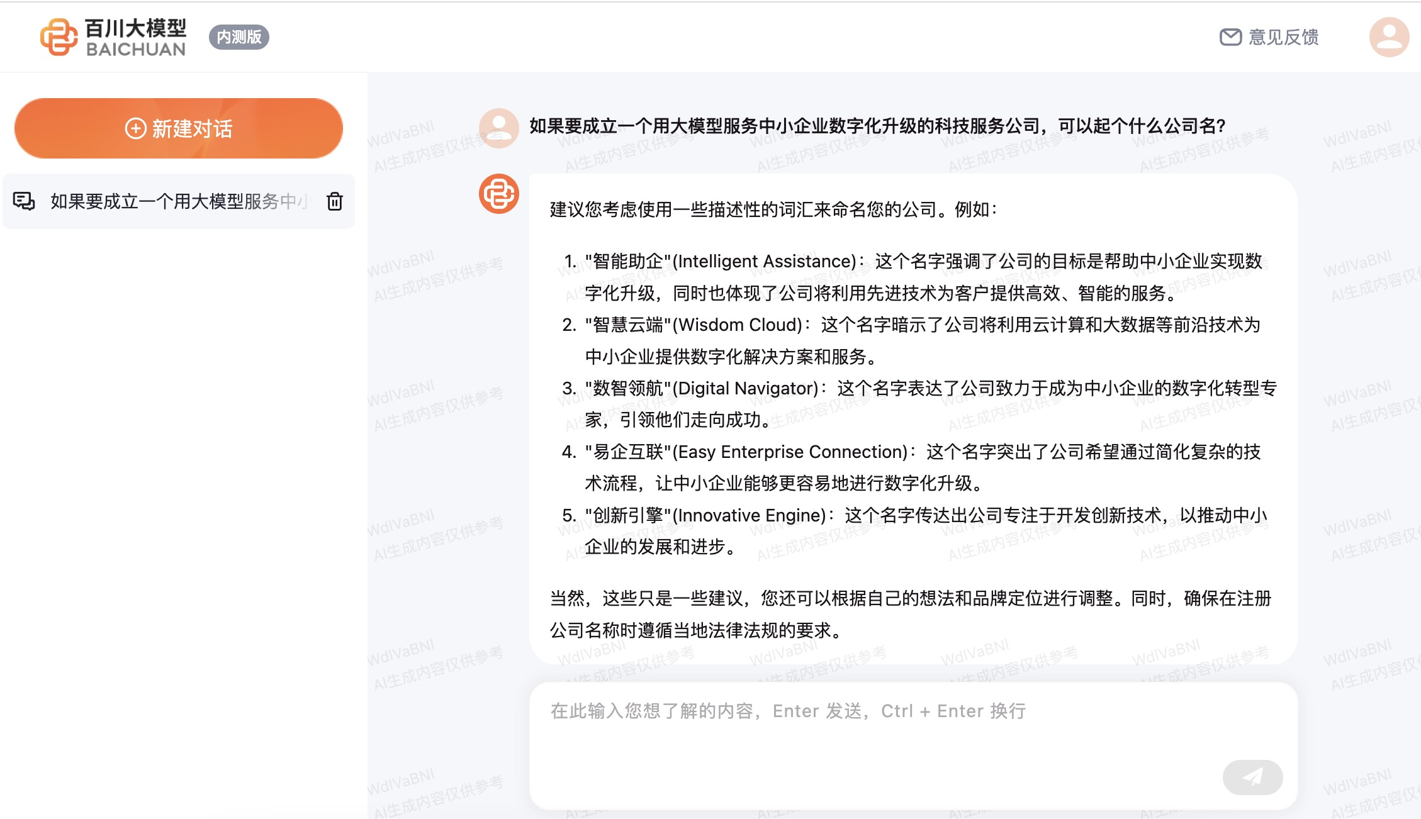Click the 内测版 beta badge
The image size is (1421, 819).
point(239,37)
